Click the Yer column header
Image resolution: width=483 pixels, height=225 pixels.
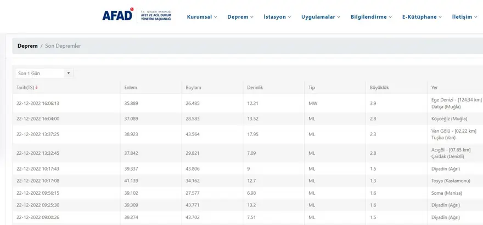click(x=435, y=88)
